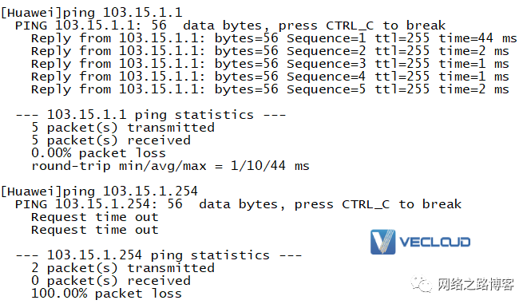This screenshot has height=308, width=531.
Task: Click the WeChat icon beside 网络之路博客
Action: pos(422,283)
